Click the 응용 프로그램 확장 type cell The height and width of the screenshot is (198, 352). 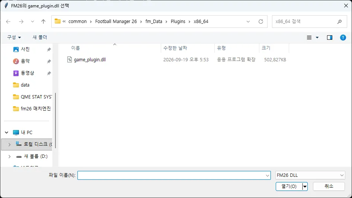[236, 60]
